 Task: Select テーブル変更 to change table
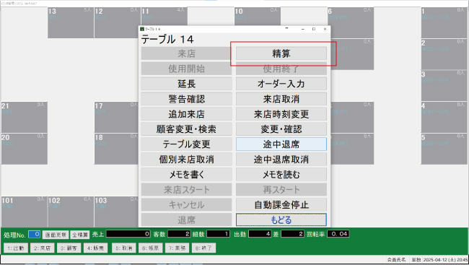click(186, 144)
